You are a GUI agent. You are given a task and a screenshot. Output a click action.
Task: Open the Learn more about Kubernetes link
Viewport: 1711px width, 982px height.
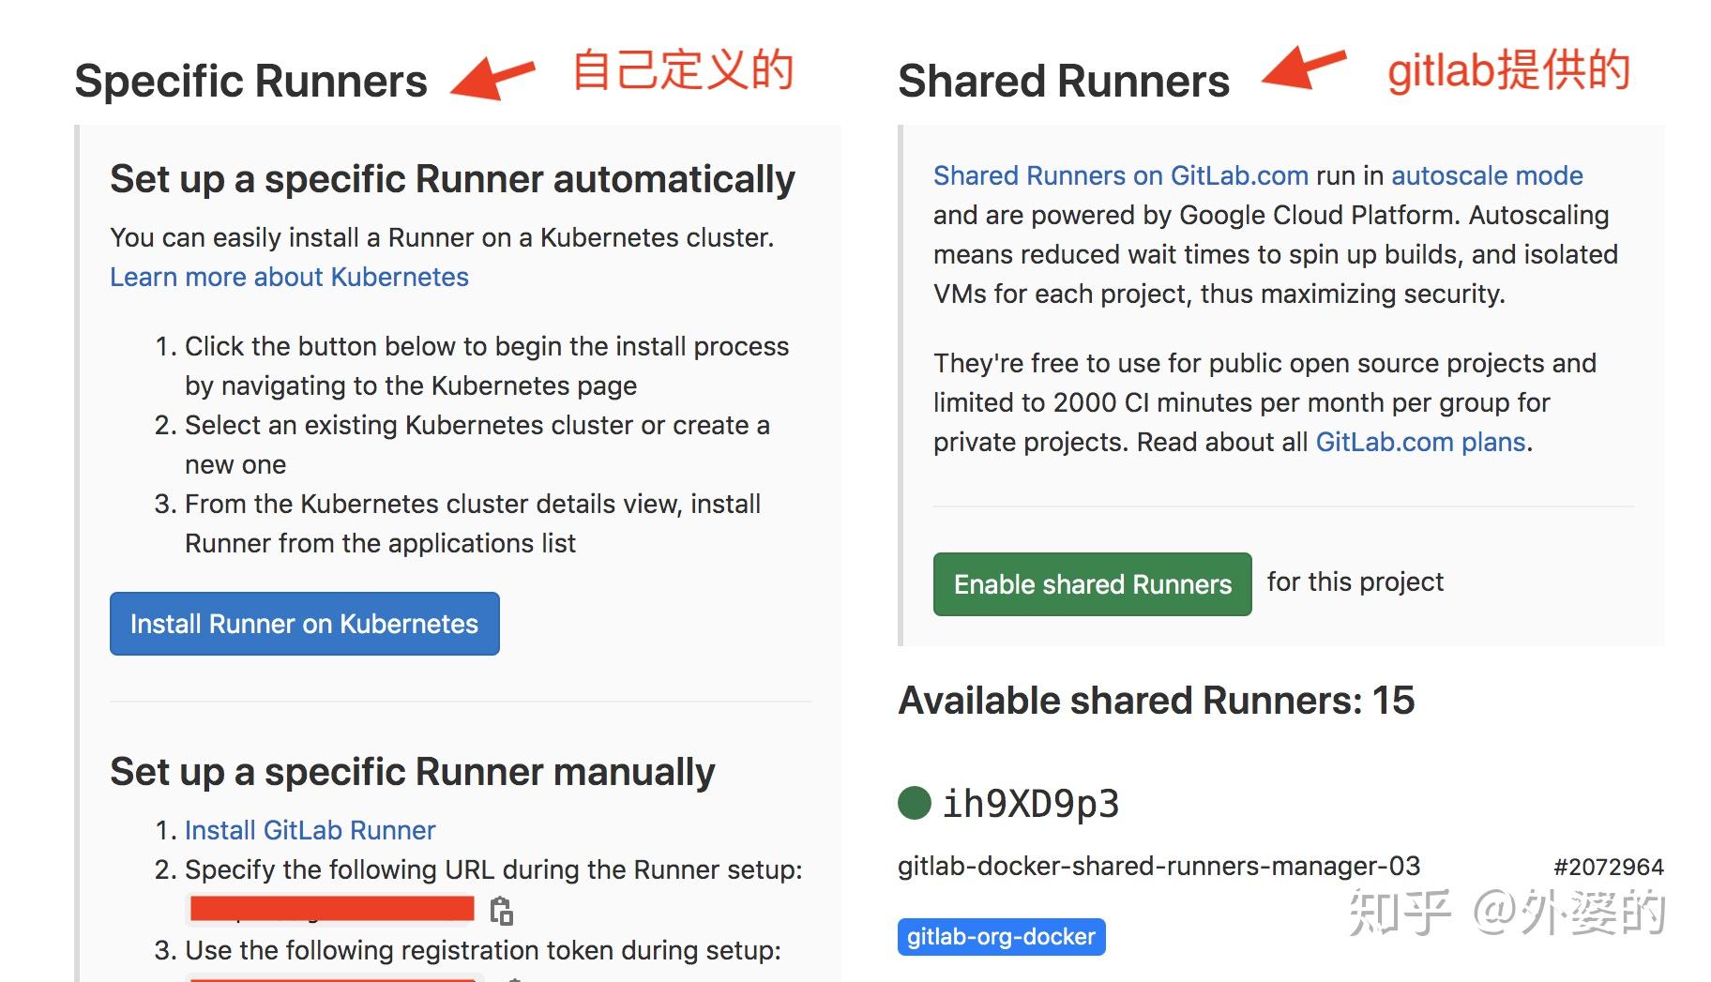289,277
